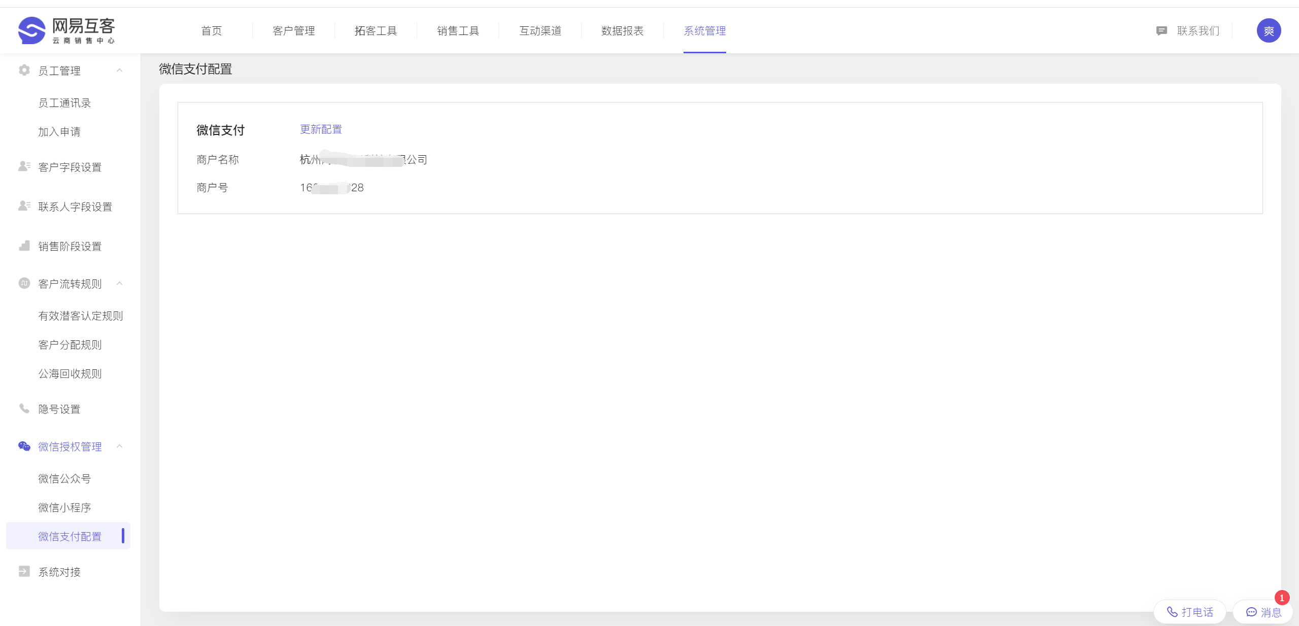
Task: Select the 系统管理 tab
Action: point(705,31)
